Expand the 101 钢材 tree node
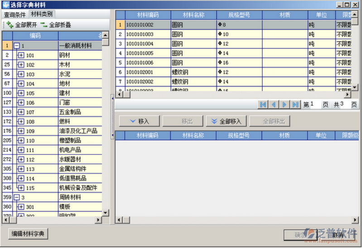362x248 pixels. [21, 55]
